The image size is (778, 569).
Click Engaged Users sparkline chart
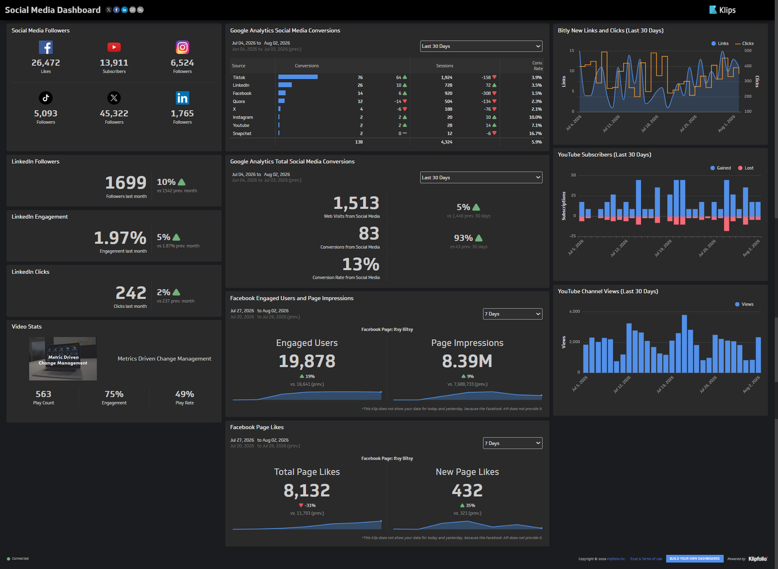click(307, 396)
